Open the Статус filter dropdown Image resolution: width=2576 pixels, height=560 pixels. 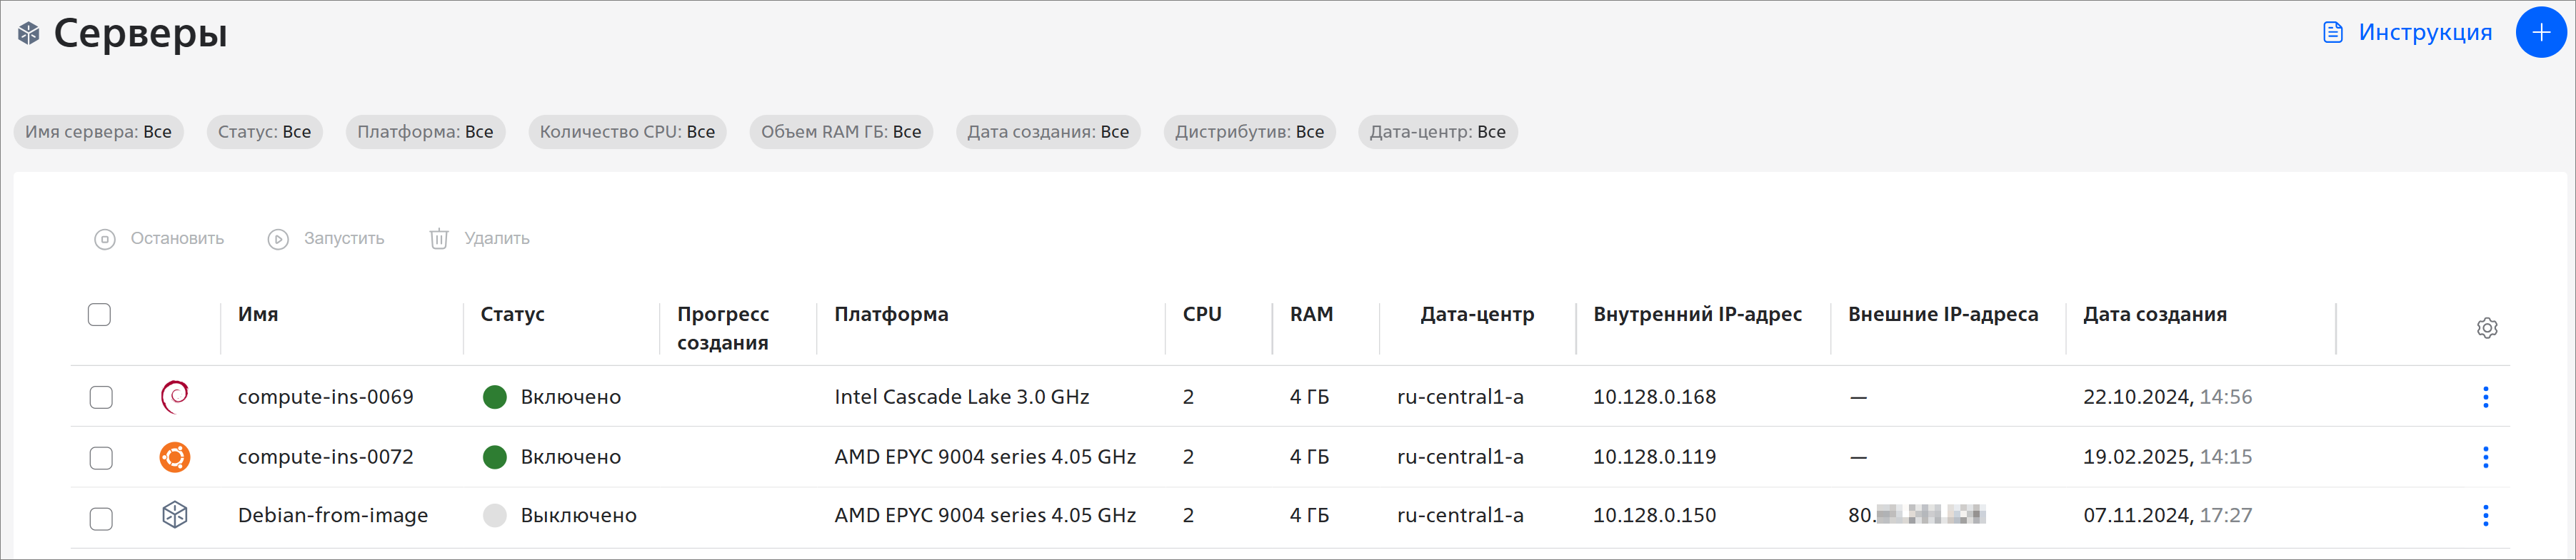coord(264,132)
